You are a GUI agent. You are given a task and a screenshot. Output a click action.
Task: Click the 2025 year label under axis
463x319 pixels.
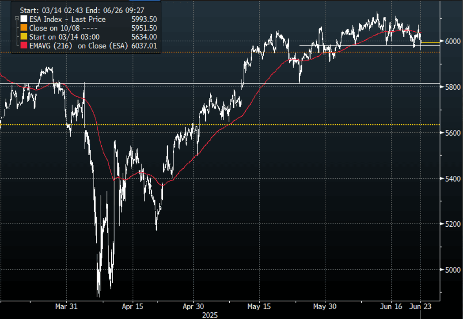(x=210, y=315)
